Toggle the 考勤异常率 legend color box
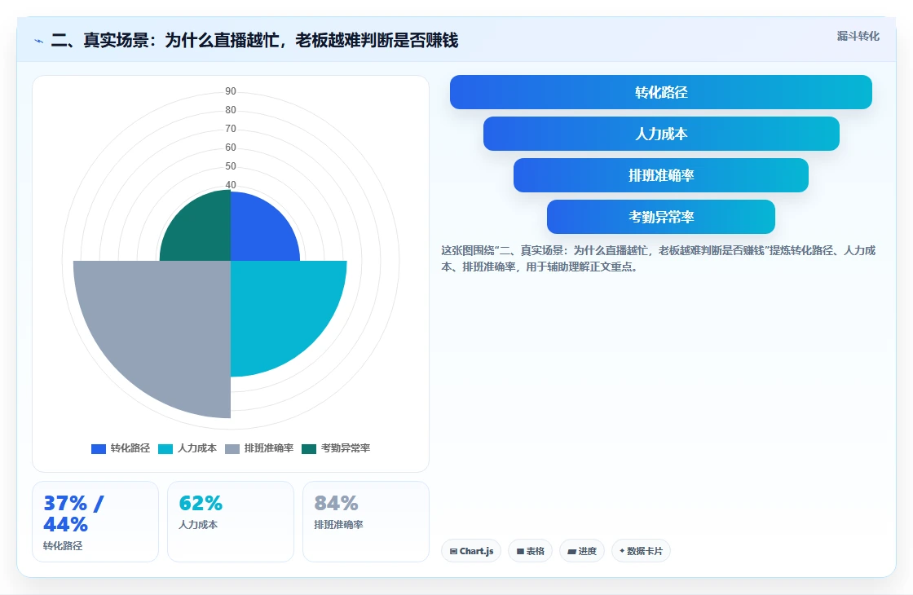 coord(309,449)
